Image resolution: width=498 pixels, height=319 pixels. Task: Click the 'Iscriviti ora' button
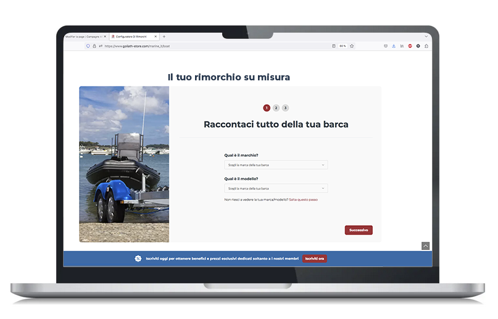(x=315, y=259)
